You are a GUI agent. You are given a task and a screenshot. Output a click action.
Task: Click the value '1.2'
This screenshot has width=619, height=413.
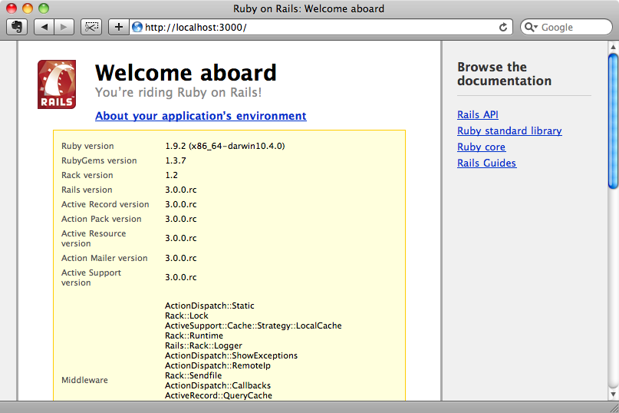171,176
